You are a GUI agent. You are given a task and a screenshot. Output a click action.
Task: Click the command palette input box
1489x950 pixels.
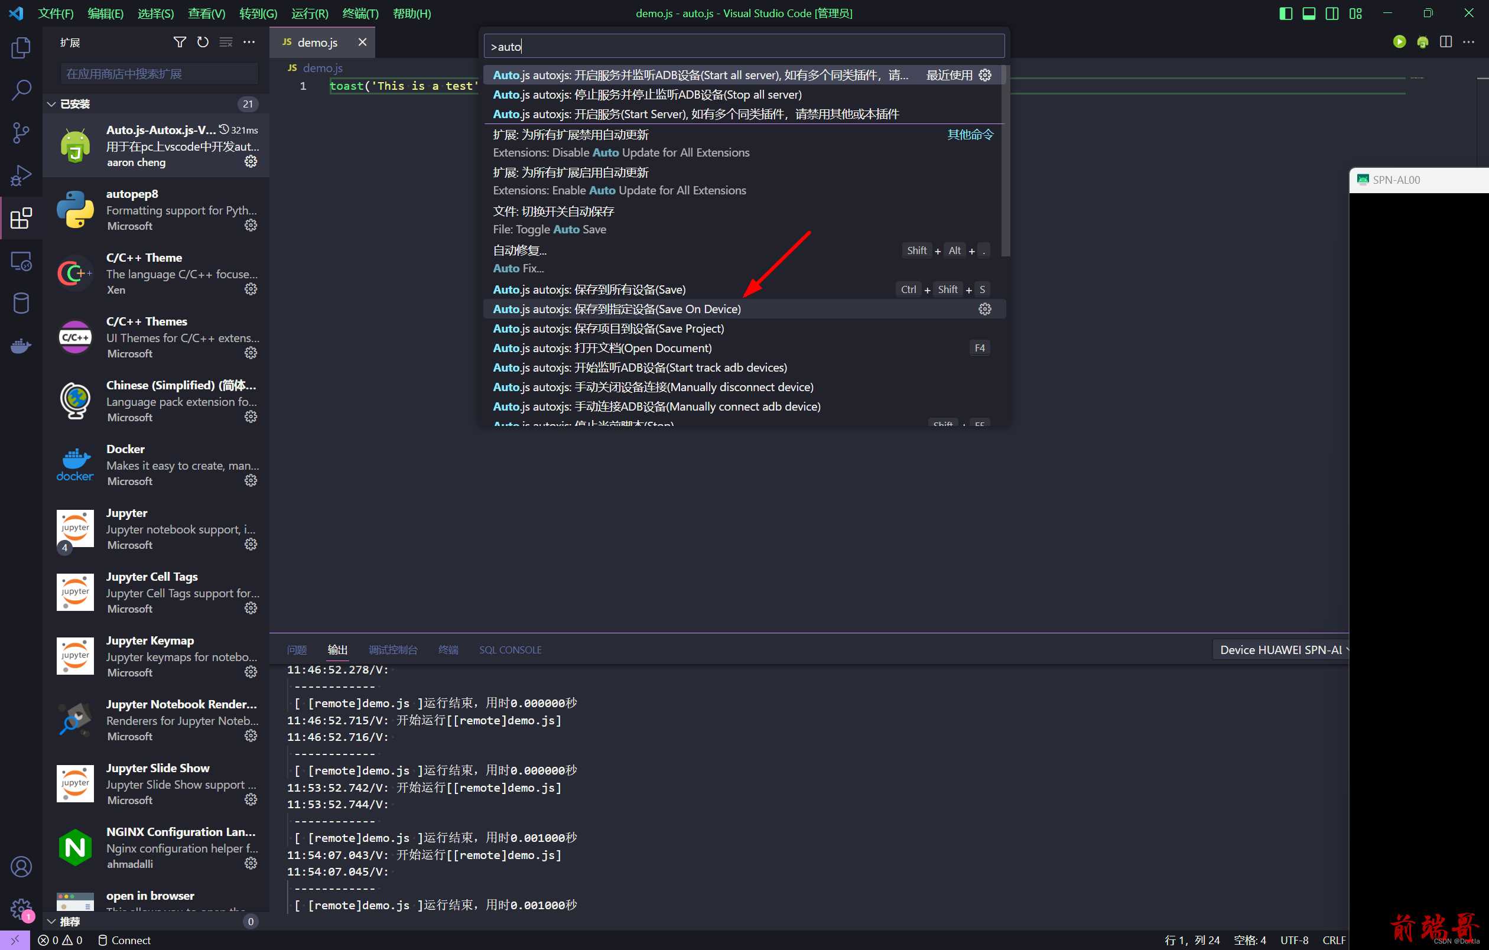point(744,46)
